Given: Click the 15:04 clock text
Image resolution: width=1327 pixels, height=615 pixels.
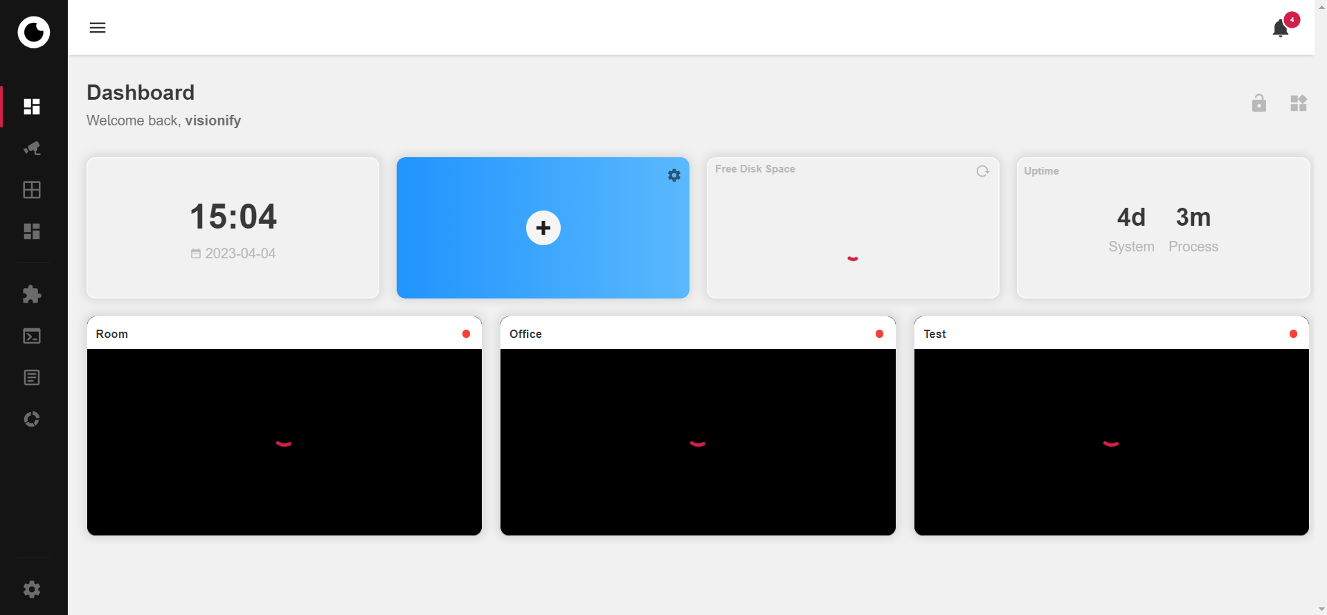Looking at the screenshot, I should (x=233, y=217).
